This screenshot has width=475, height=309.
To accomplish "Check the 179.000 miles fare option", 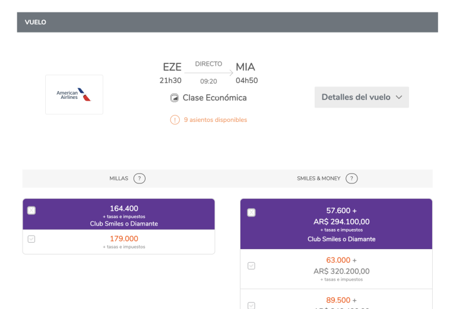I will coord(31,239).
